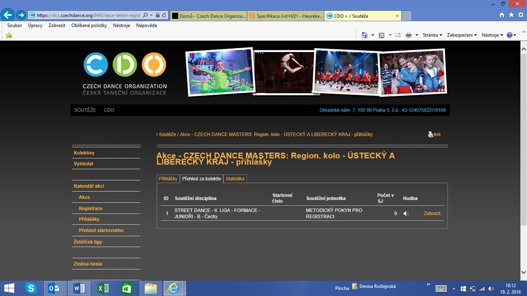The width and height of the screenshot is (527, 296).
Task: Open the browser settings gear icon
Action: click(520, 15)
